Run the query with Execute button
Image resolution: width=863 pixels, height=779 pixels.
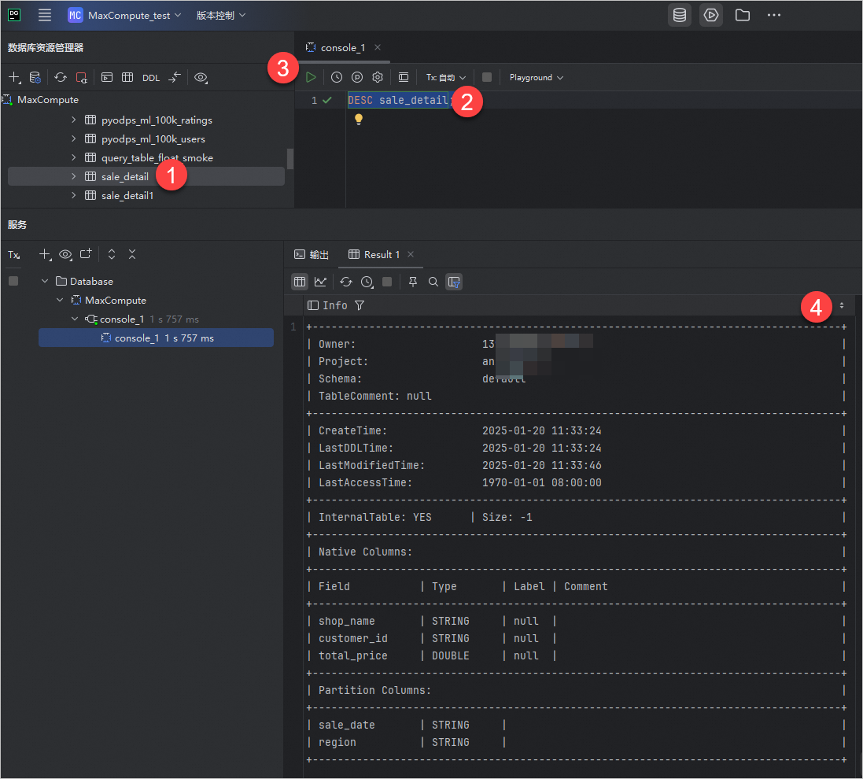[x=312, y=77]
